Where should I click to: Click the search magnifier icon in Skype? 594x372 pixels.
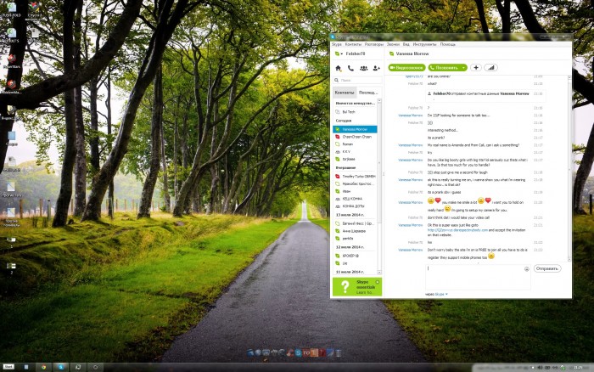point(336,81)
